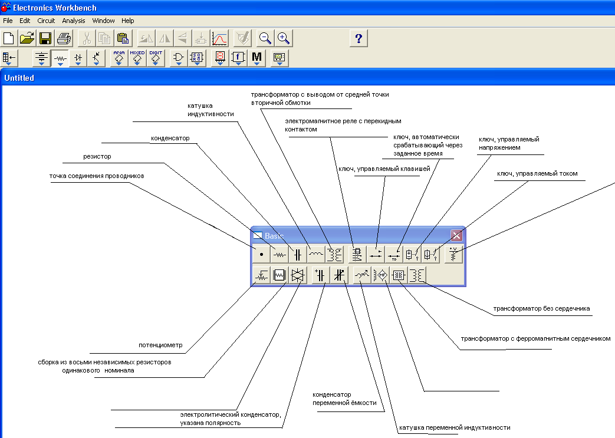The height and width of the screenshot is (438, 615).
Task: Select the coreless coil MF component
Action: [380, 275]
